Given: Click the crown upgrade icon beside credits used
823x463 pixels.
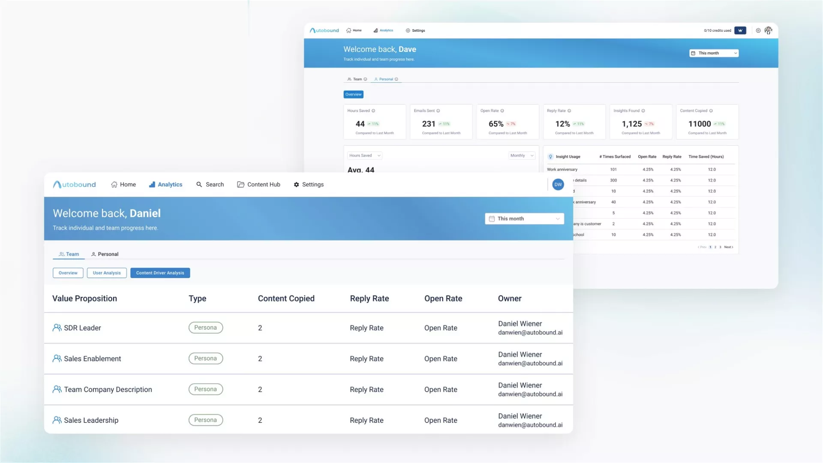Looking at the screenshot, I should (740, 30).
